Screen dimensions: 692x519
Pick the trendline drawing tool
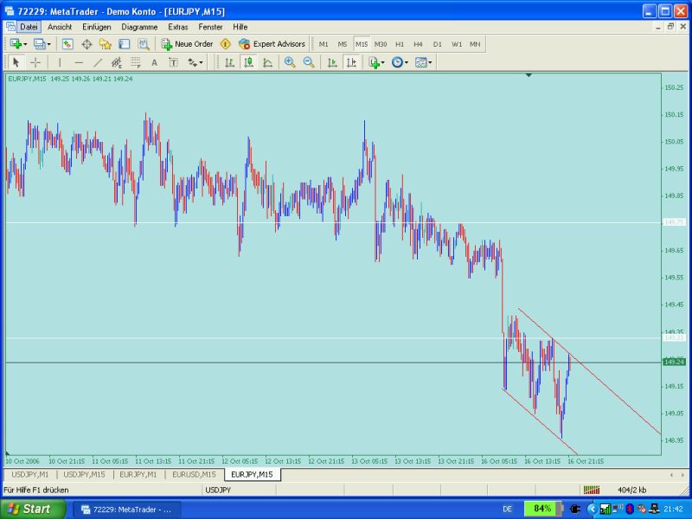click(98, 62)
